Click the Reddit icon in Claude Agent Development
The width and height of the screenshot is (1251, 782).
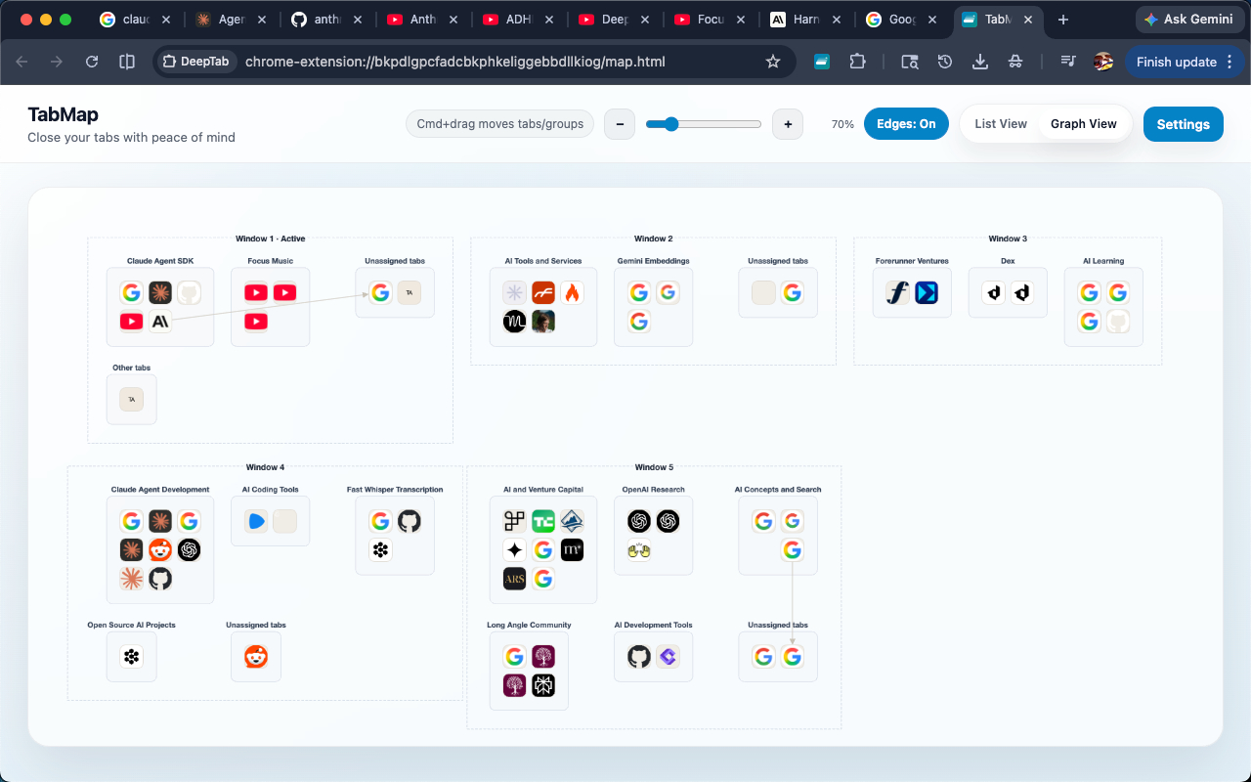(x=160, y=549)
